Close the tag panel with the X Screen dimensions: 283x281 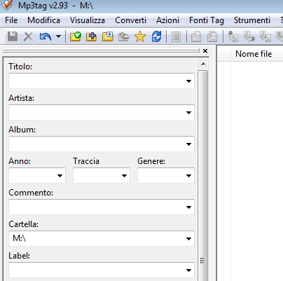pyautogui.click(x=205, y=50)
